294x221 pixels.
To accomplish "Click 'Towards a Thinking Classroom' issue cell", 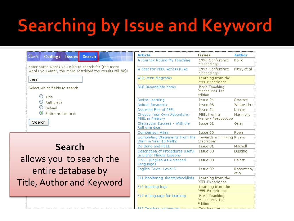I will pyautogui.click(x=215, y=139).
